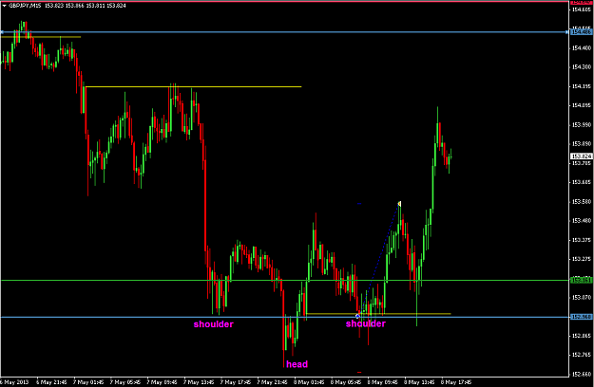This screenshot has width=594, height=387.
Task: Select the short olive line at top left
Action: tap(41, 37)
